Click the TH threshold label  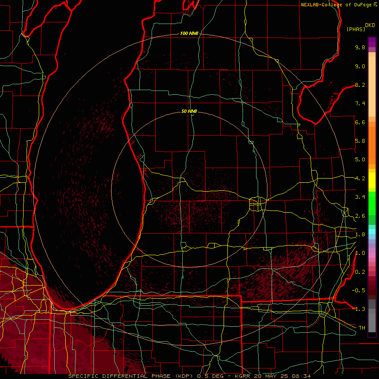(x=362, y=328)
